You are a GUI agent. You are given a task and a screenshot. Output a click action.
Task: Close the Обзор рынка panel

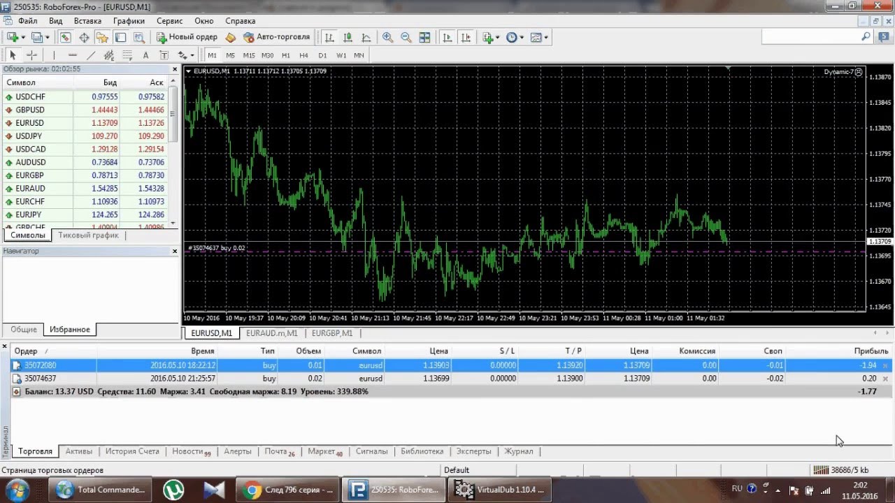point(175,69)
